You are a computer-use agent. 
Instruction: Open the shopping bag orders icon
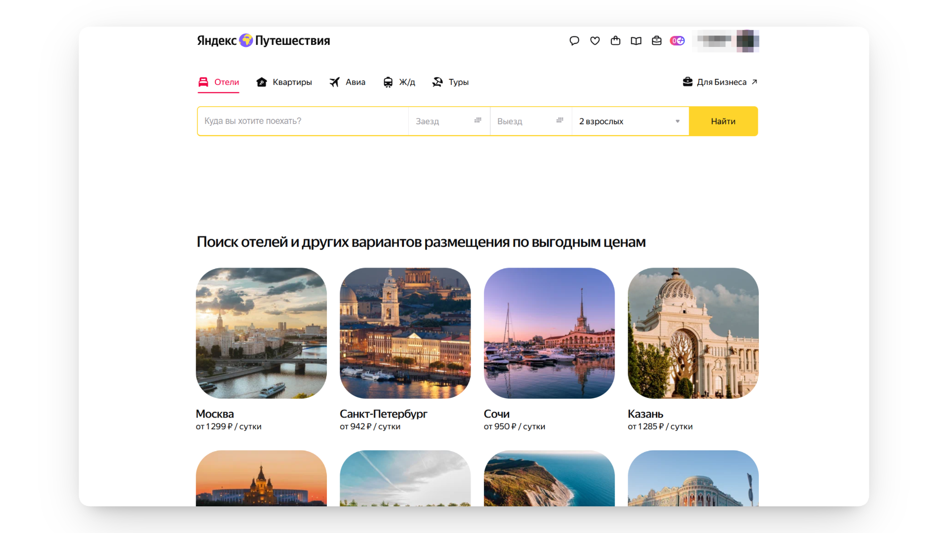[615, 41]
